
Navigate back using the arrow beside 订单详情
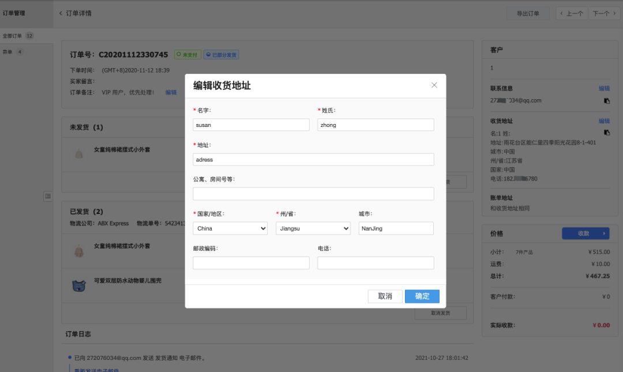tap(60, 13)
